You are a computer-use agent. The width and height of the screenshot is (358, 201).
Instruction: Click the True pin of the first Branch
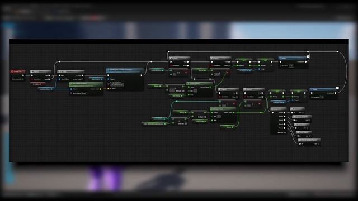point(49,75)
